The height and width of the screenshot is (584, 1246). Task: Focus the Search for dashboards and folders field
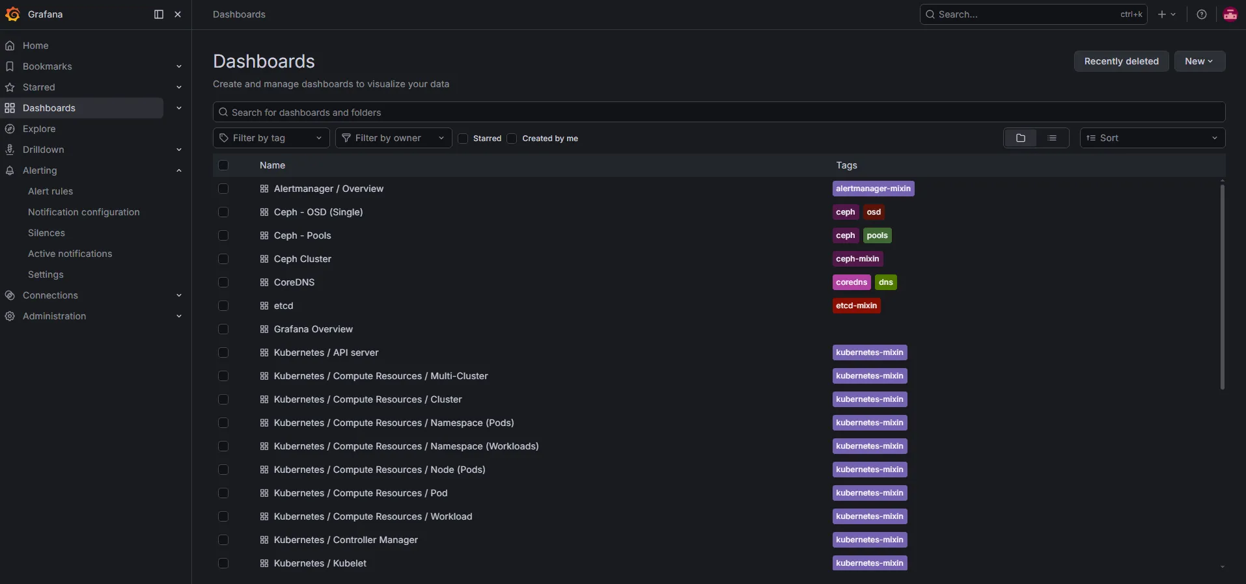(x=719, y=112)
